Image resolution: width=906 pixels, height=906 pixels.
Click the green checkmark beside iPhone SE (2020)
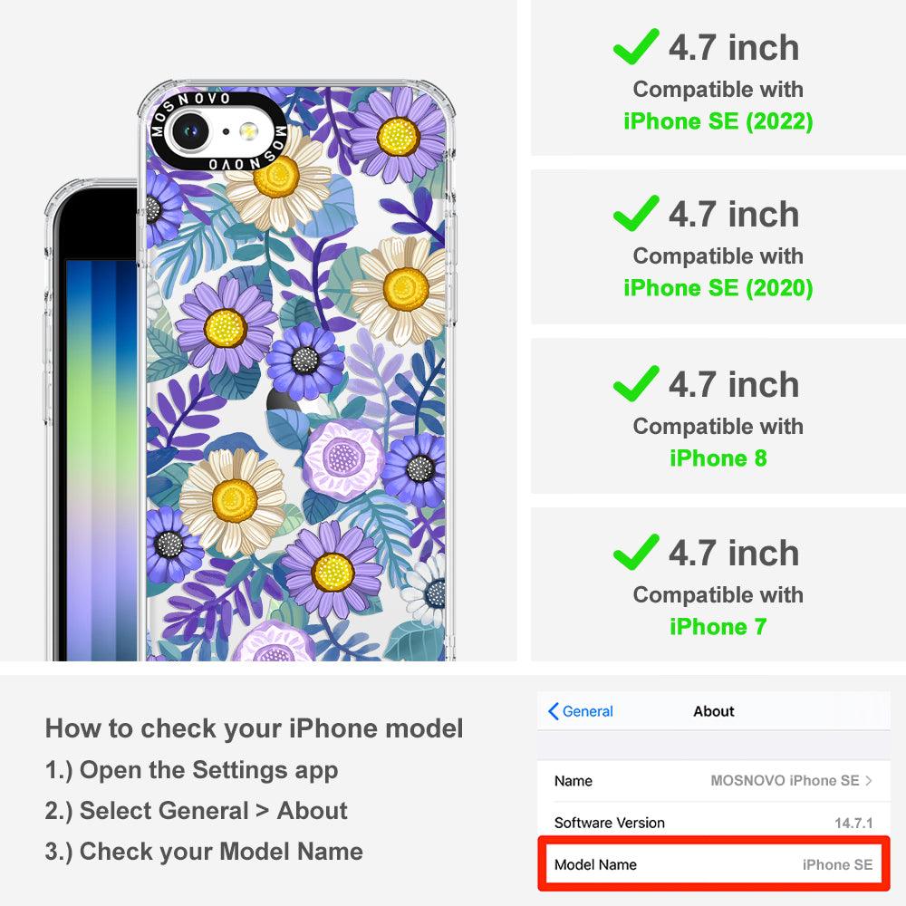pos(636,213)
